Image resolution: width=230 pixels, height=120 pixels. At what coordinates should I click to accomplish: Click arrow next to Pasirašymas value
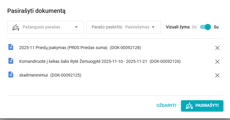[x=153, y=27]
